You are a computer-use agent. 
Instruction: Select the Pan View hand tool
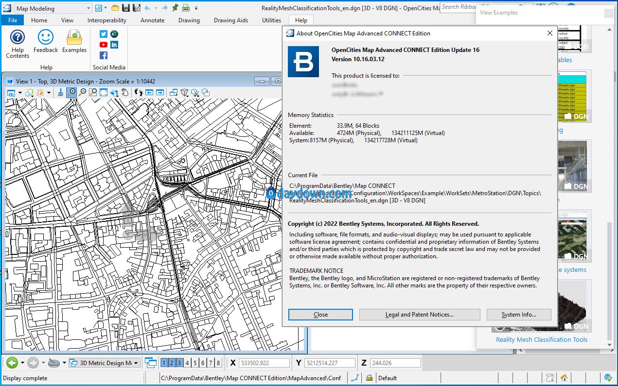coord(125,92)
